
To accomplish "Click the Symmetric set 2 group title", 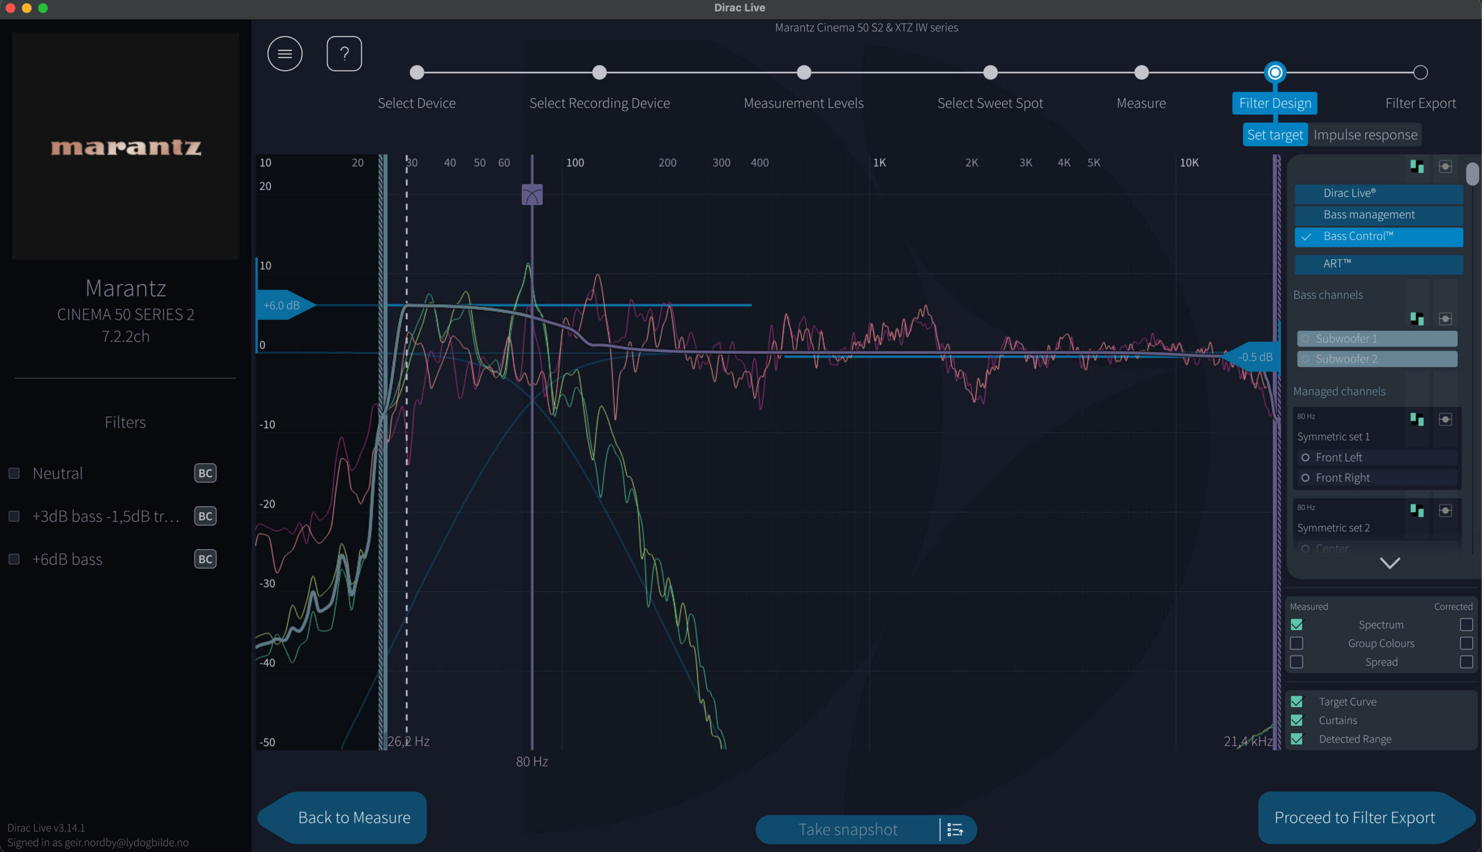I will tap(1333, 528).
